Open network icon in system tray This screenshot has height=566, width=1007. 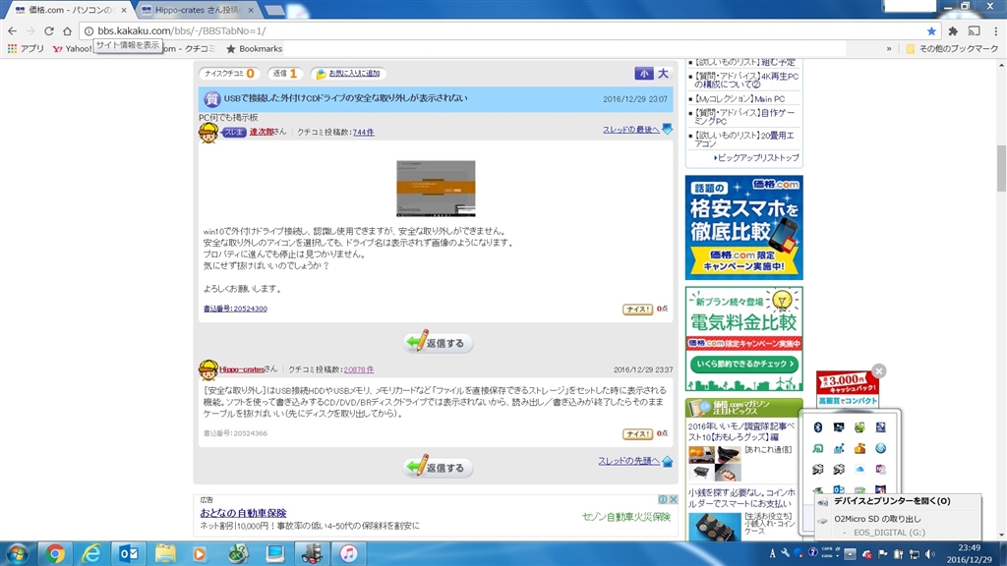[x=914, y=554]
